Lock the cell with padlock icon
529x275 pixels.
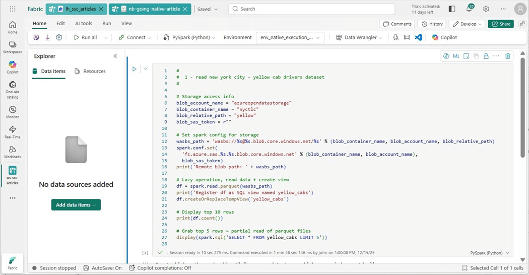click(x=486, y=56)
